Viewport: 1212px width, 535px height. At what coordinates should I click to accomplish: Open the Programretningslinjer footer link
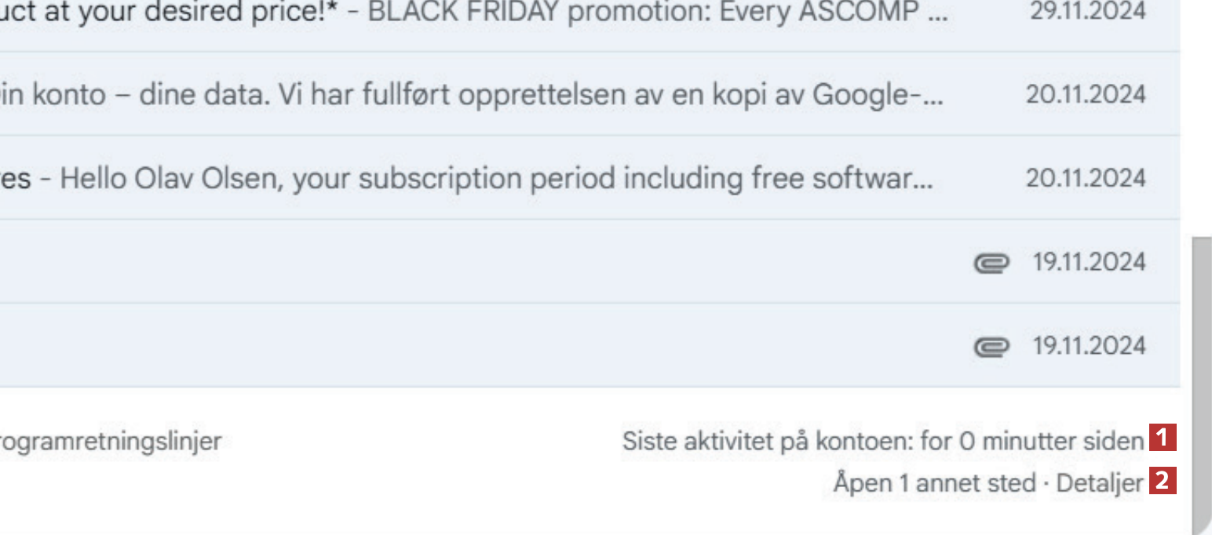tap(110, 442)
